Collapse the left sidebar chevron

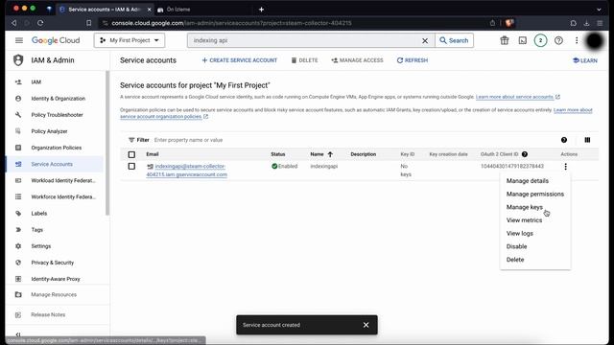(18, 334)
